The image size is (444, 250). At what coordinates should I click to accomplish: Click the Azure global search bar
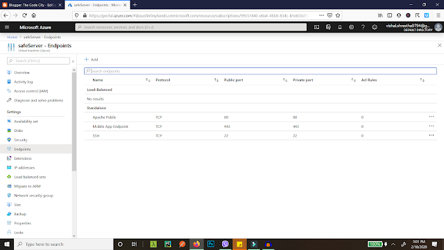[191, 27]
